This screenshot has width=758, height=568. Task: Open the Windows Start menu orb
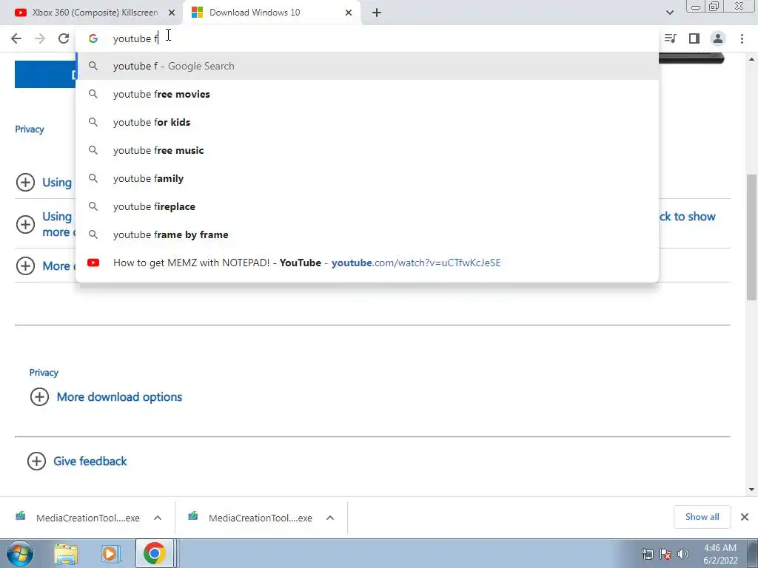20,553
